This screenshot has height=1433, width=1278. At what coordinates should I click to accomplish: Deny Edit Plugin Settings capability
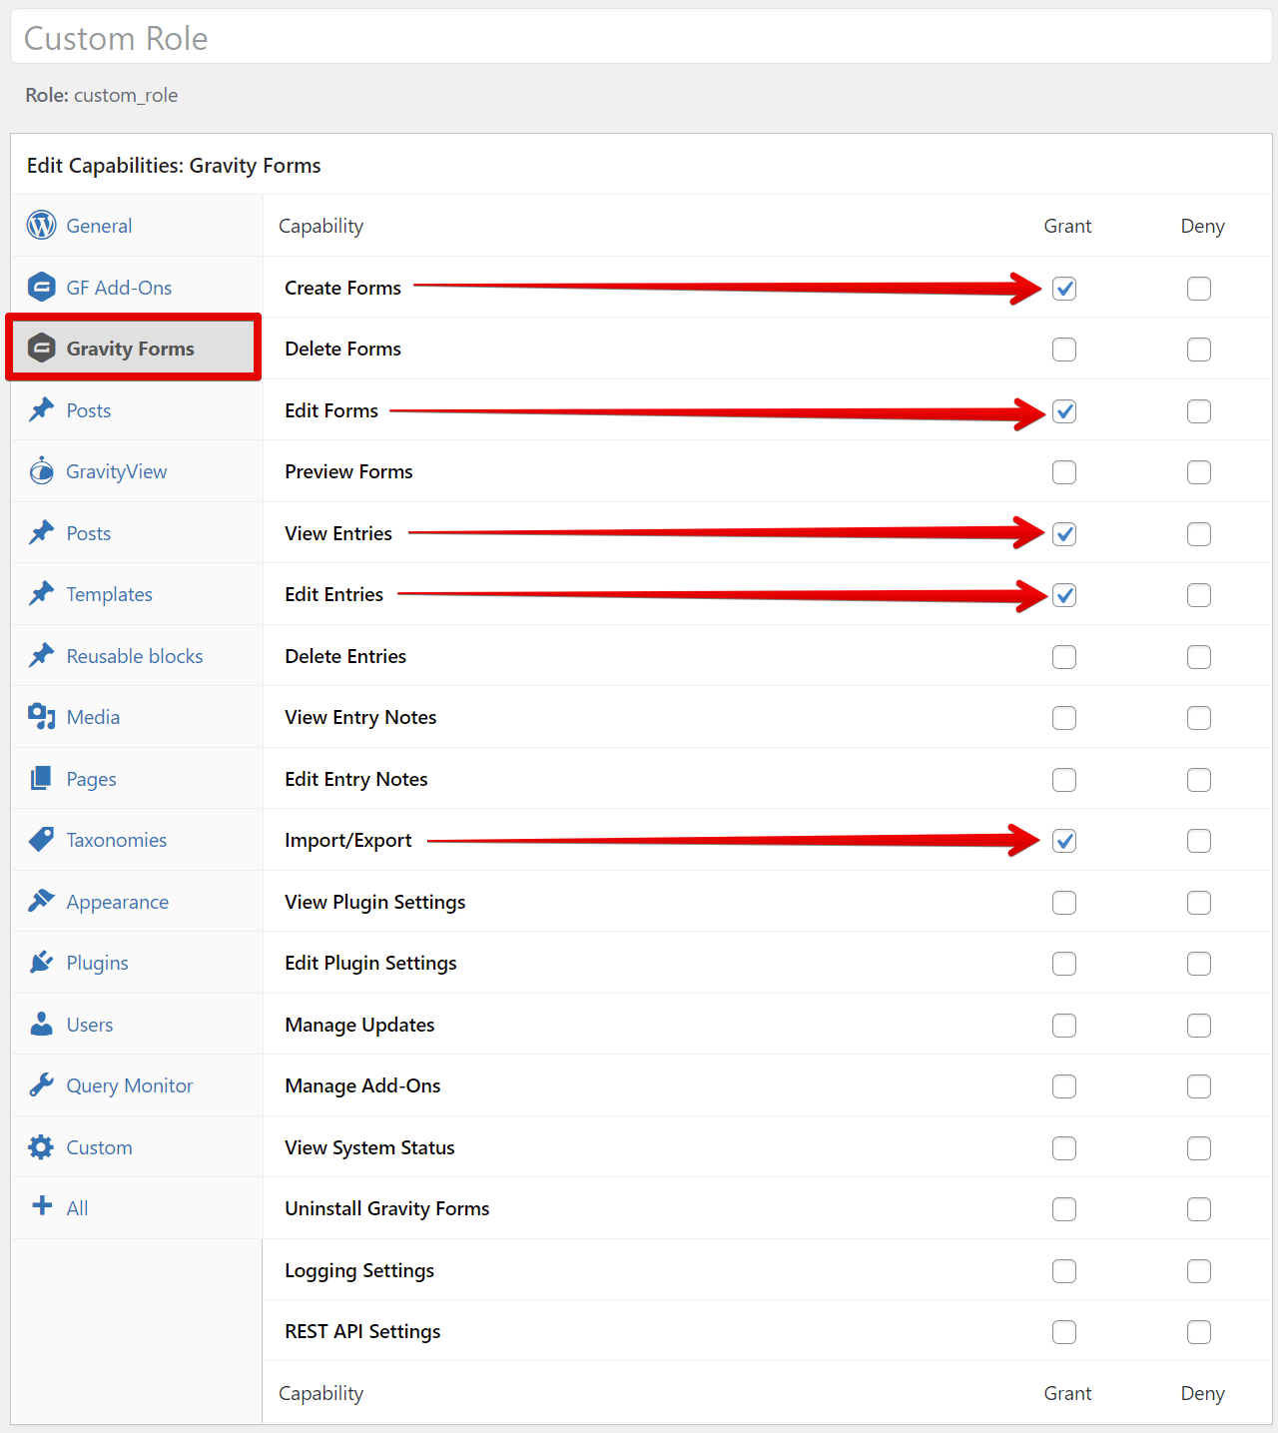(x=1199, y=964)
